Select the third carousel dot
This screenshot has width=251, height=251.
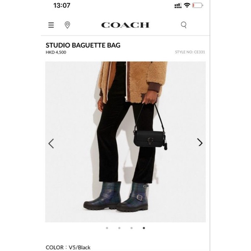click(x=131, y=228)
